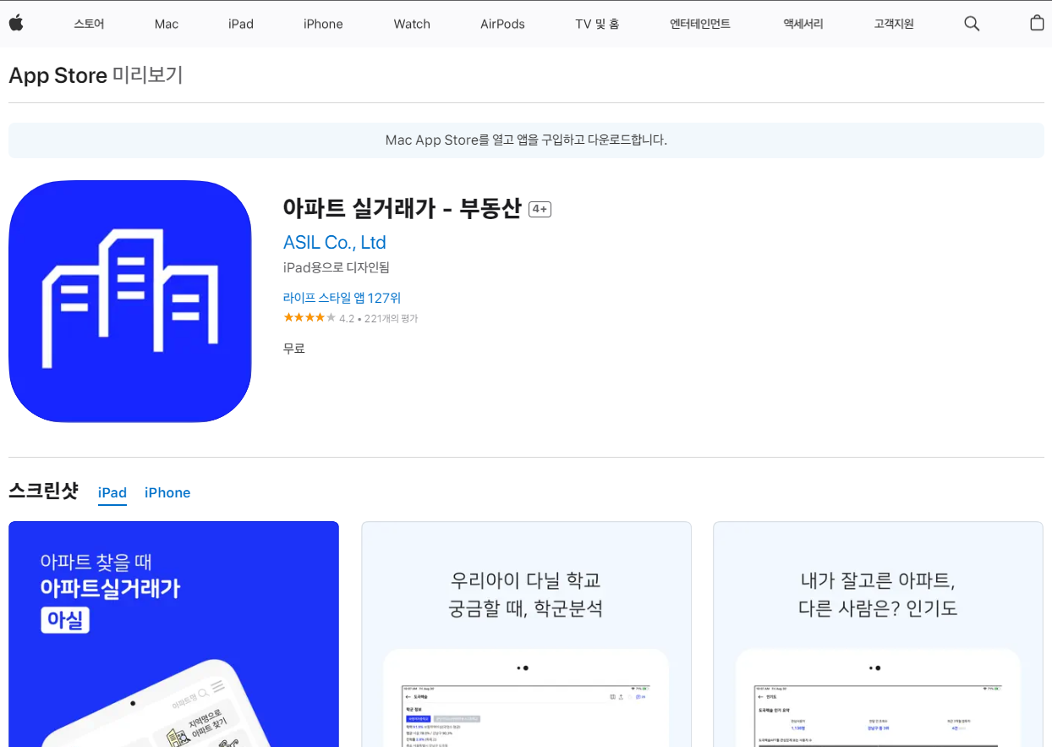The image size is (1052, 747).
Task: Click the App Store heading link
Action: click(58, 75)
